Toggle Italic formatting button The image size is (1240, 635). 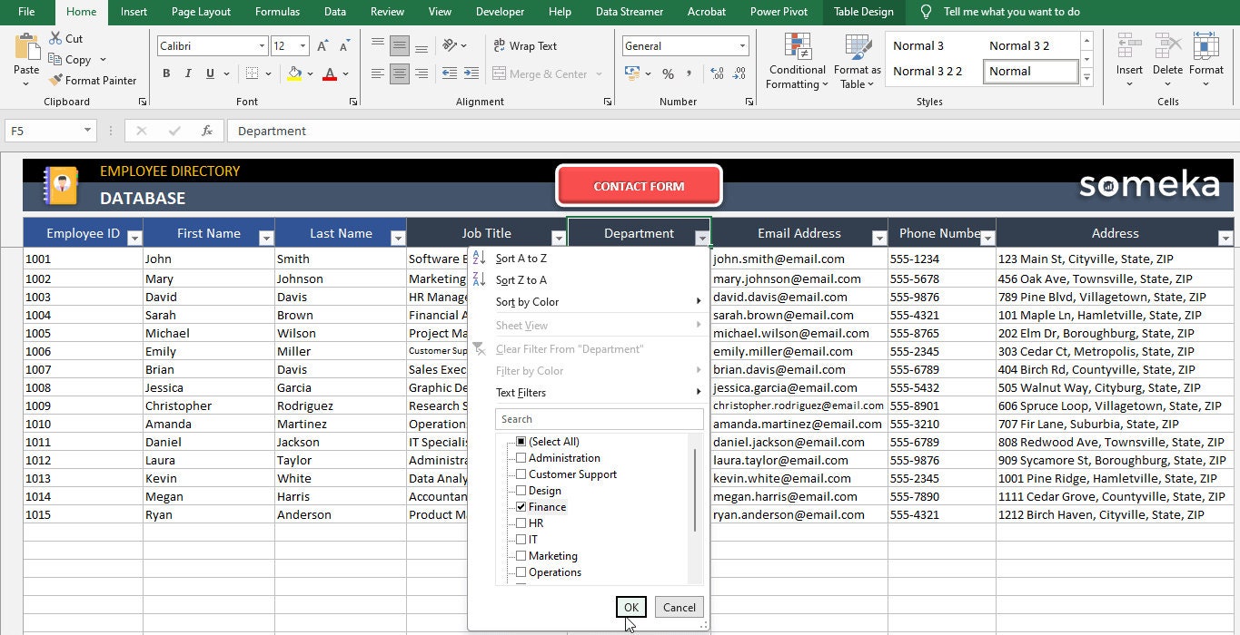(188, 73)
